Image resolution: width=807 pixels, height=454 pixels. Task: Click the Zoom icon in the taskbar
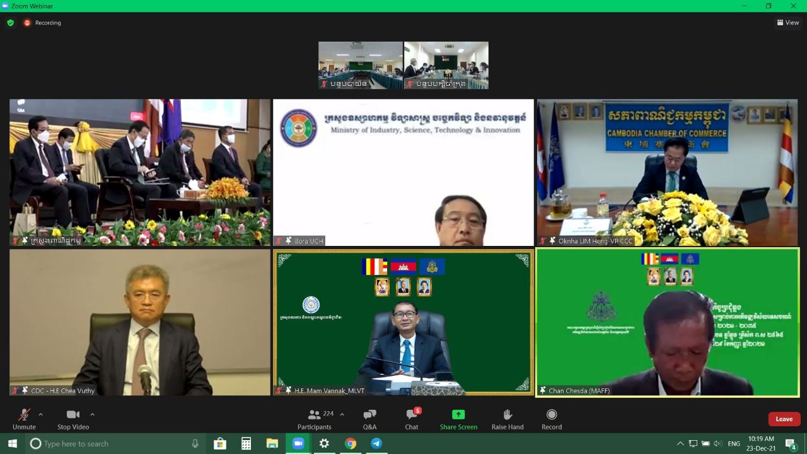(x=298, y=444)
